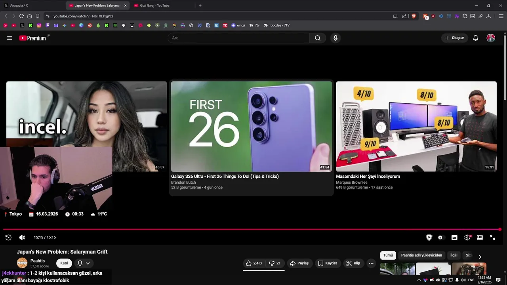507x285 pixels.
Task: Open the robcdee - 7TV bookmark
Action: tap(276, 25)
